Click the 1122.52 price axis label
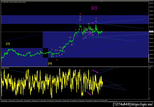154x107 pixels. tap(151, 50)
